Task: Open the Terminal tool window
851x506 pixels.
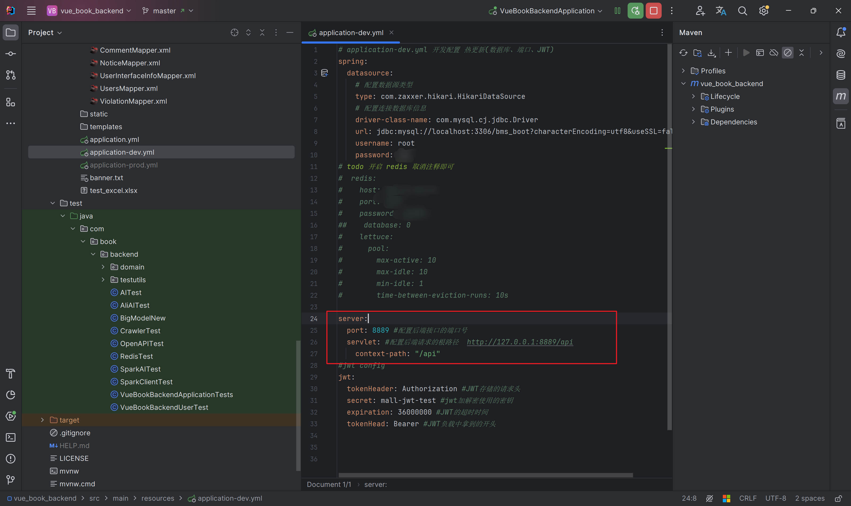Action: (x=11, y=437)
